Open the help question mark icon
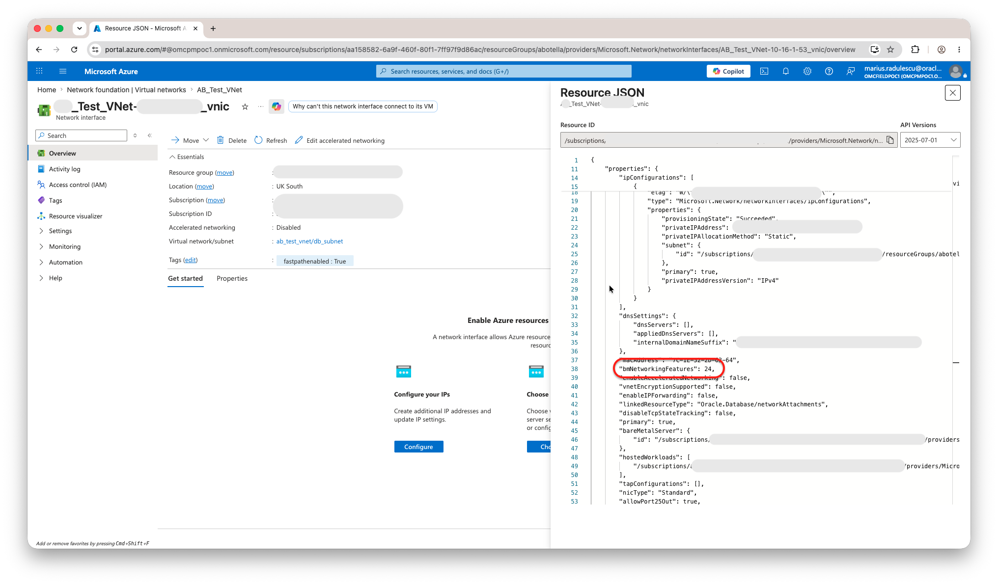 829,71
